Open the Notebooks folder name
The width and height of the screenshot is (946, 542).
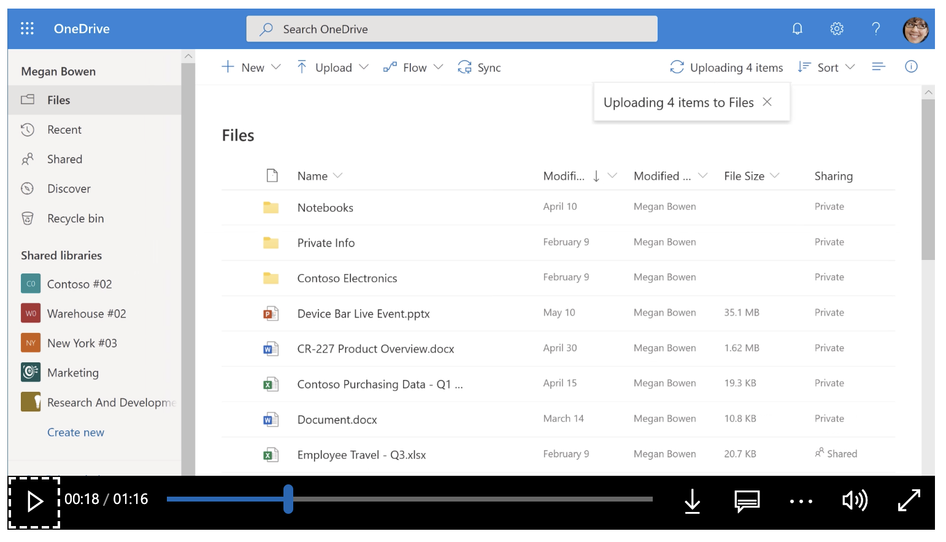coord(325,207)
